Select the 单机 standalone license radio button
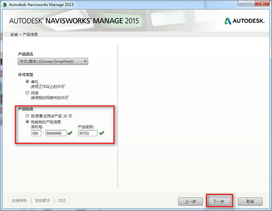The width and height of the screenshot is (272, 211). click(27, 81)
